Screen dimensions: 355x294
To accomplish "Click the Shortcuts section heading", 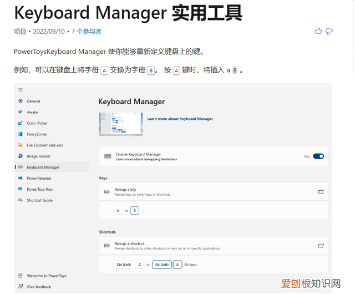I will (107, 232).
